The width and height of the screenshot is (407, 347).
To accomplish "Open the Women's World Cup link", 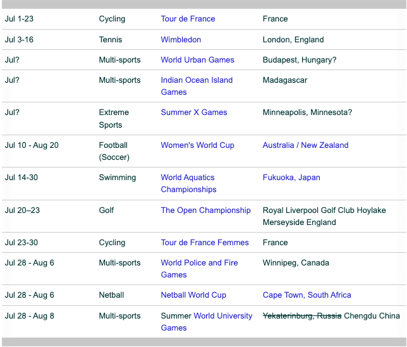I will pyautogui.click(x=197, y=145).
